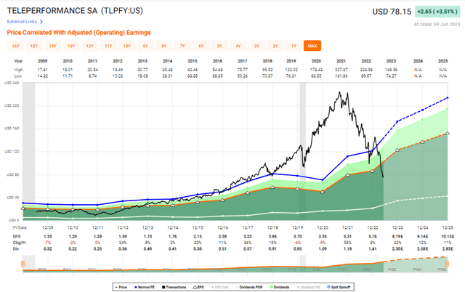Click the Price Correlated With Adjusted Earnings heading

pos(78,33)
